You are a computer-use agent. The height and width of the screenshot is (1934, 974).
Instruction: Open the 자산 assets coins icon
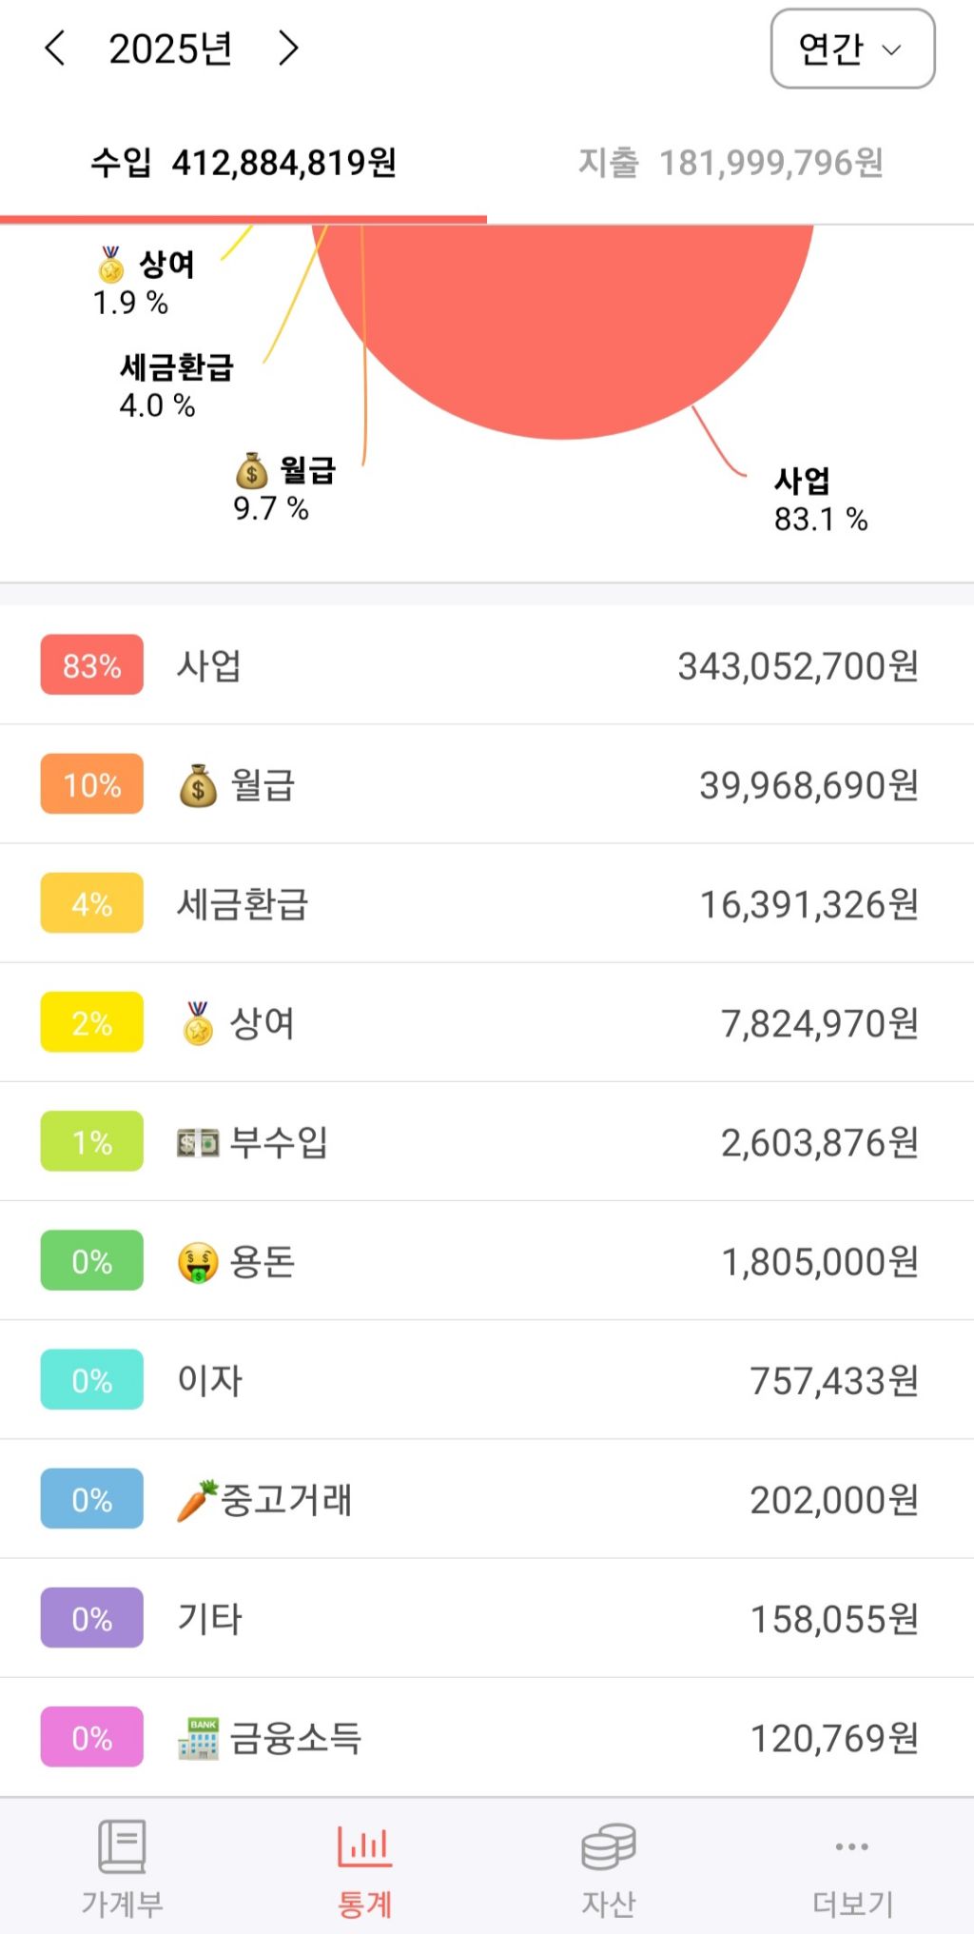(x=609, y=1847)
